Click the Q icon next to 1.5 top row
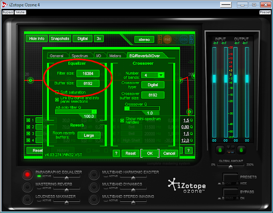This screenshot has height=213, width=273. coord(192,120)
